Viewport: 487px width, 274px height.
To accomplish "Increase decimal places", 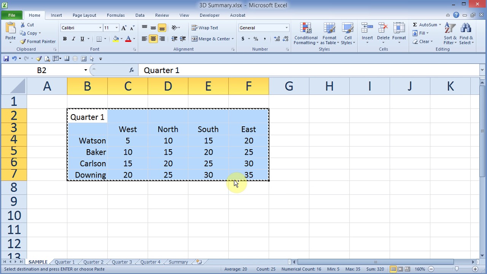I will click(277, 39).
